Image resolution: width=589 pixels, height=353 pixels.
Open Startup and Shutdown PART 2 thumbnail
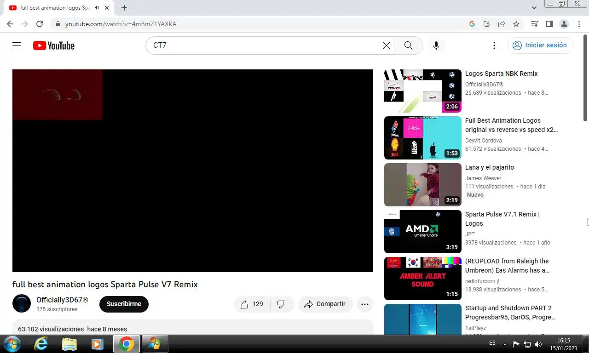coord(422,319)
